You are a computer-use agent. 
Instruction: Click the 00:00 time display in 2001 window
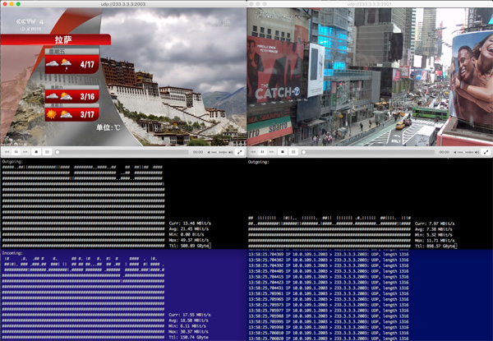tap(444, 152)
